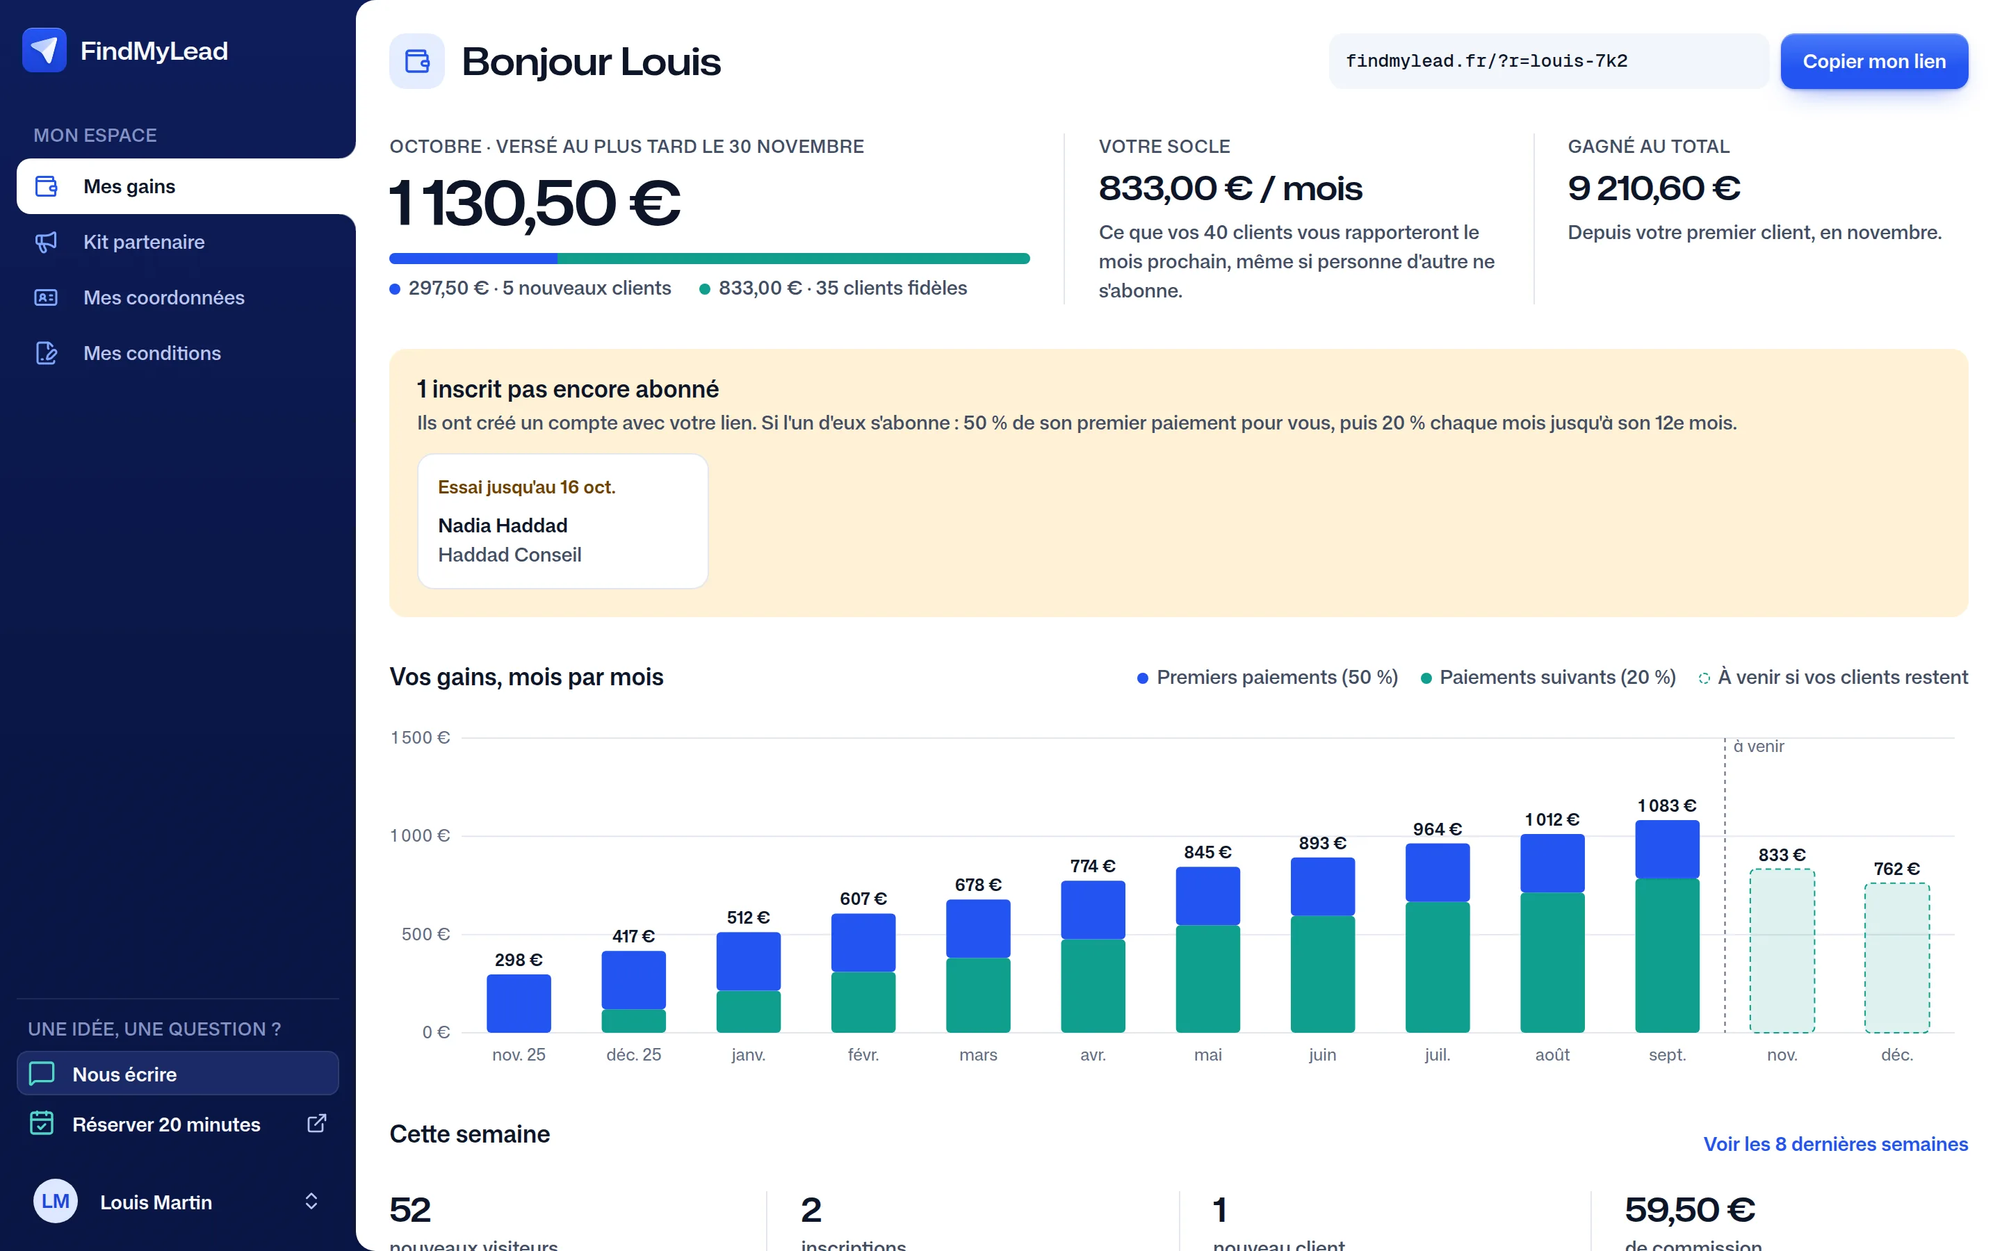Click the document pen icon for Mes conditions
This screenshot has width=2002, height=1251.
[47, 353]
